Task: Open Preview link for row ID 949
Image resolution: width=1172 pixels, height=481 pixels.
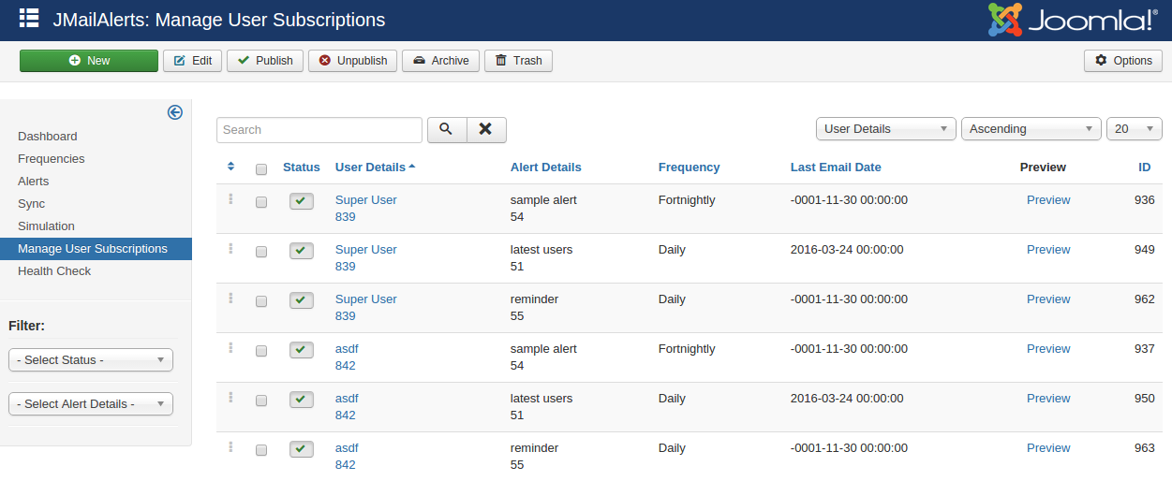Action: (1048, 249)
